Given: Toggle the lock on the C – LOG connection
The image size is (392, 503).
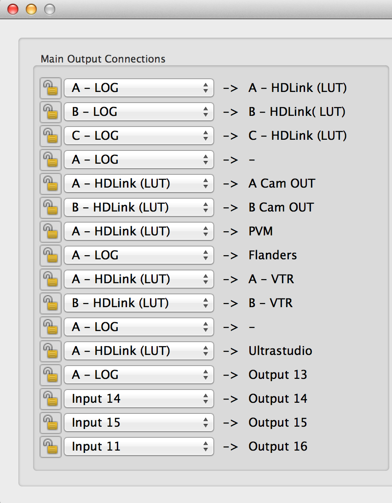Looking at the screenshot, I should point(50,136).
